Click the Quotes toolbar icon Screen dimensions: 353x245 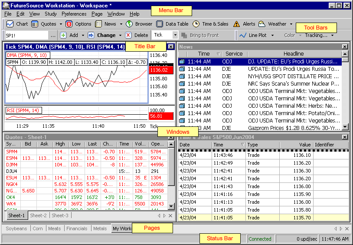(x=35, y=24)
